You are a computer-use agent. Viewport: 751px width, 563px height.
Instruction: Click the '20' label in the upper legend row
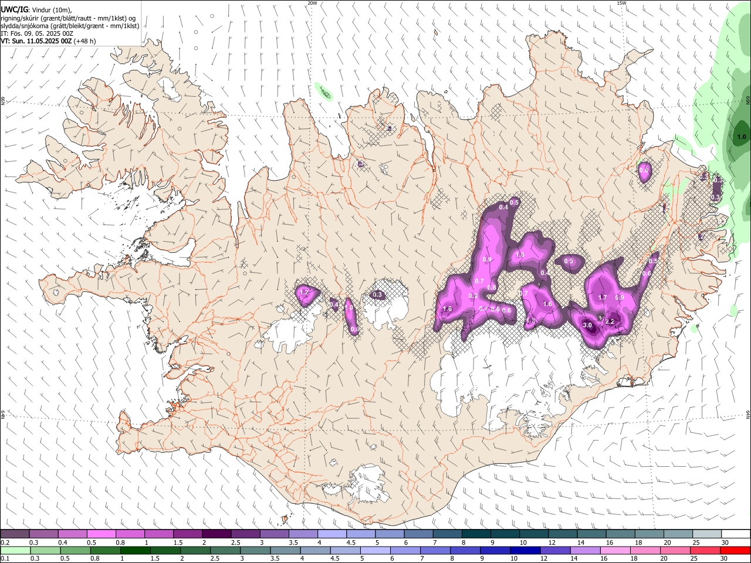[668, 542]
